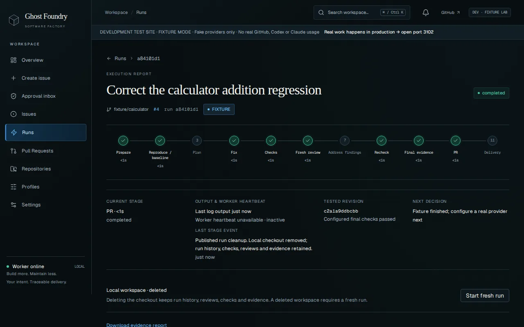Click the Profiles sliders icon

pyautogui.click(x=14, y=187)
